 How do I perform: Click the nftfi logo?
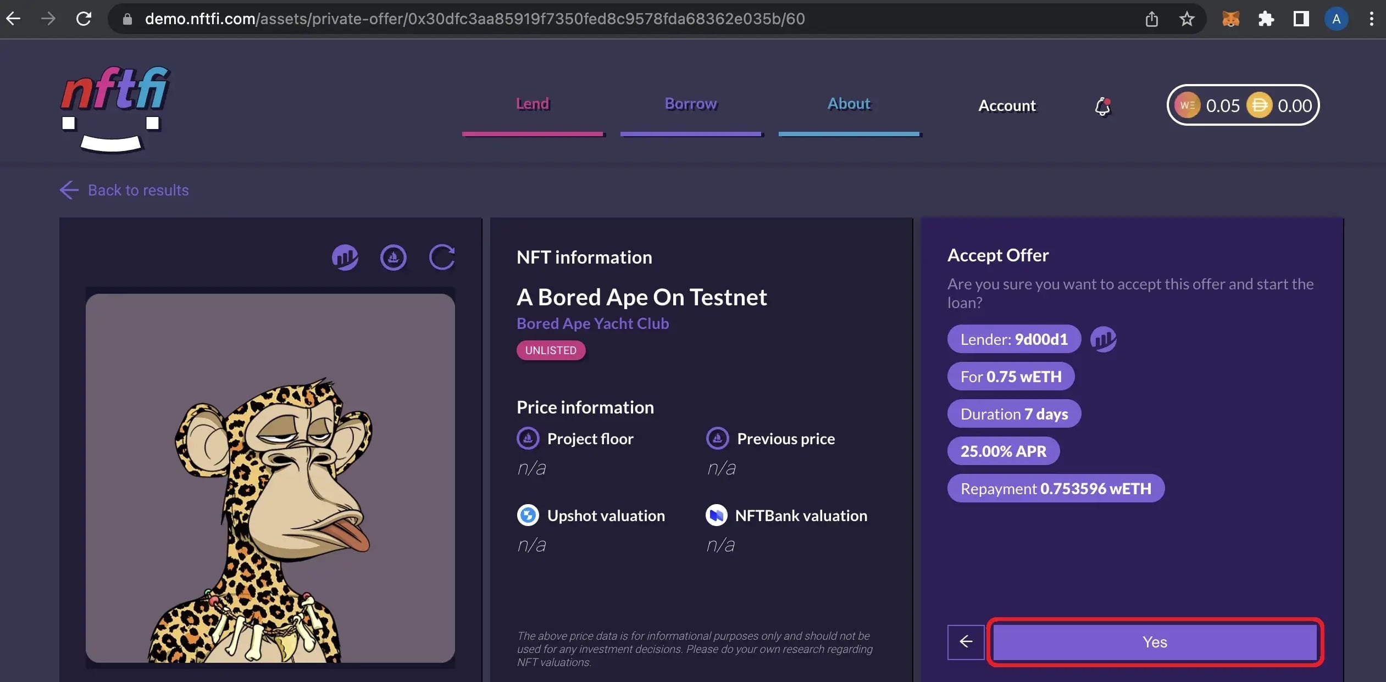pyautogui.click(x=115, y=109)
